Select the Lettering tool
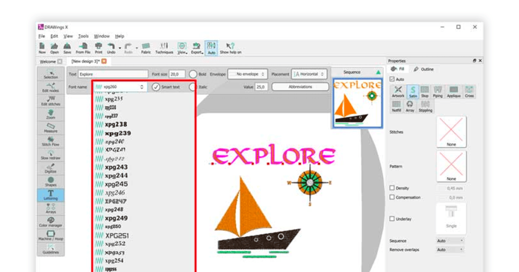This screenshot has height=272, width=519. pyautogui.click(x=51, y=195)
